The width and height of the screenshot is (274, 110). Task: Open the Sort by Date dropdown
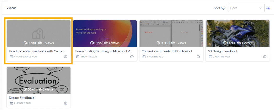(246, 8)
